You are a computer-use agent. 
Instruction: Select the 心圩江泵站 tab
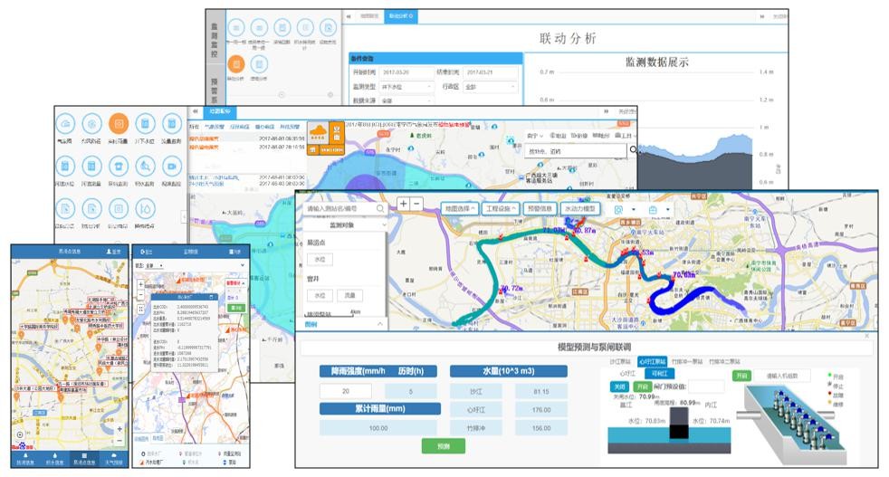(x=653, y=360)
